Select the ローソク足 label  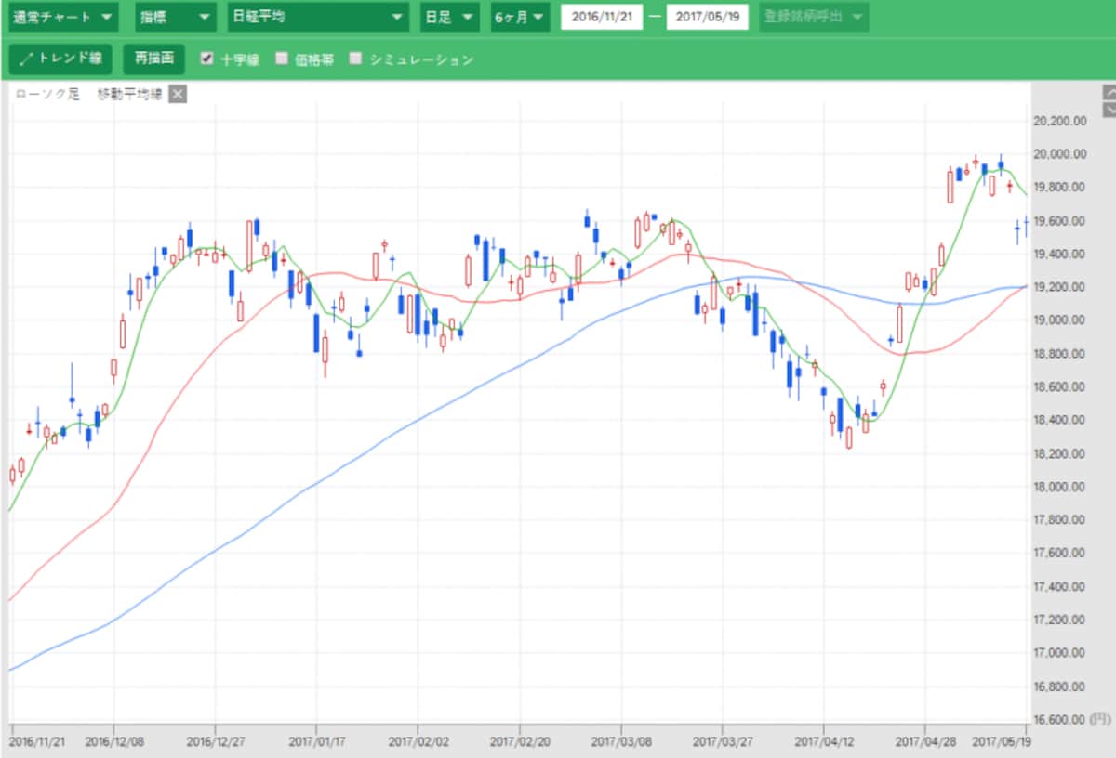(x=48, y=94)
